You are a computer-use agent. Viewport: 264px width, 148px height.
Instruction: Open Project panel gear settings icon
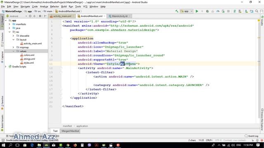pos(40,16)
